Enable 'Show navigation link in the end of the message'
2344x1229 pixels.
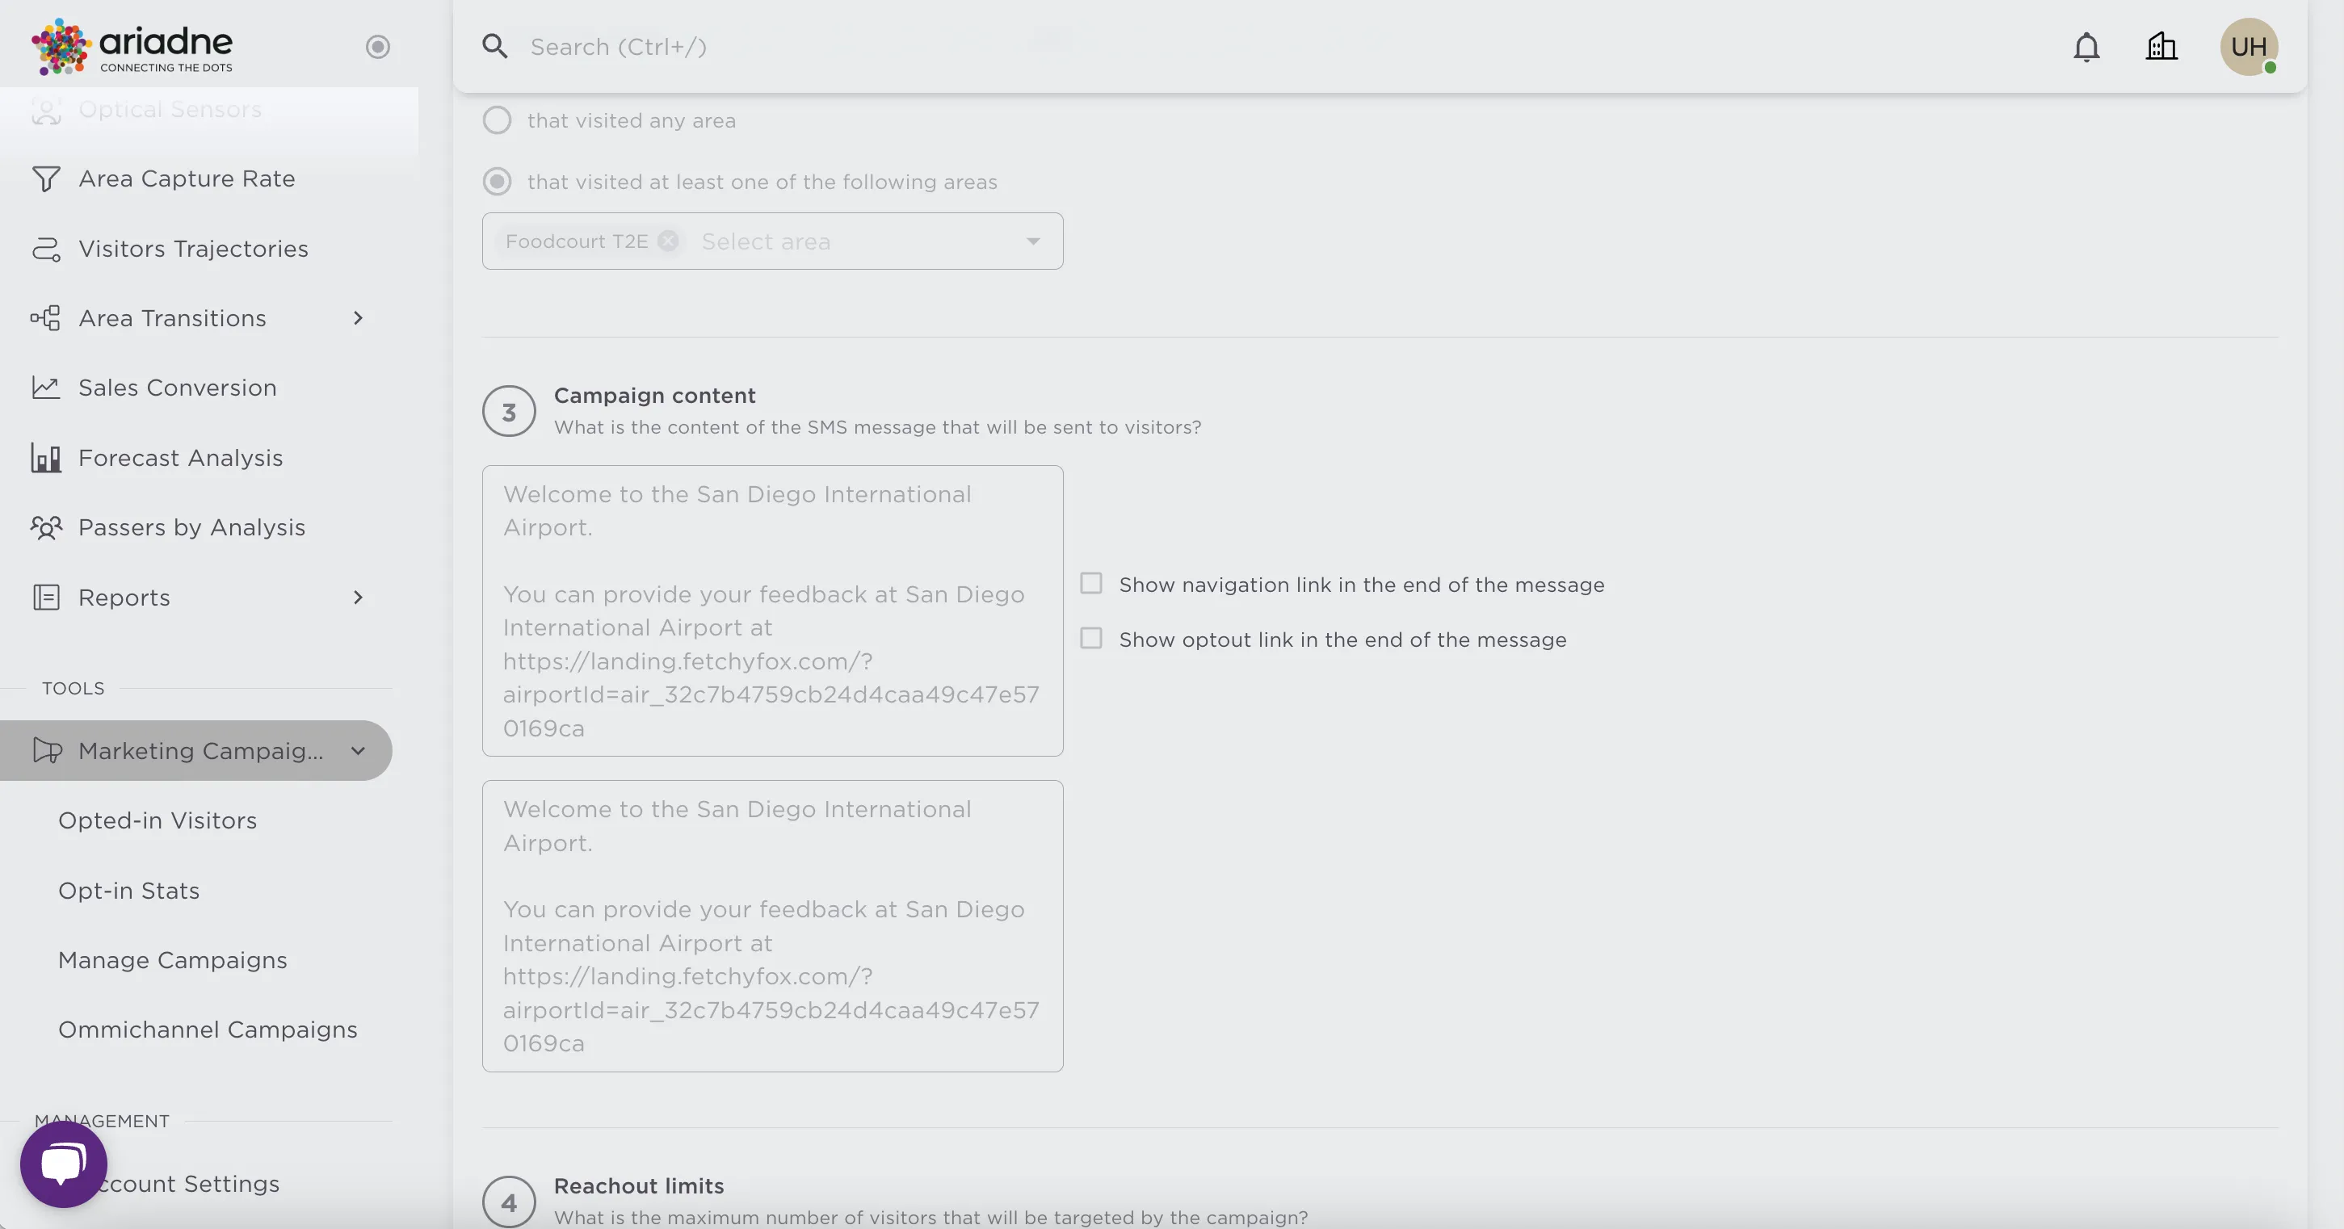coord(1092,583)
